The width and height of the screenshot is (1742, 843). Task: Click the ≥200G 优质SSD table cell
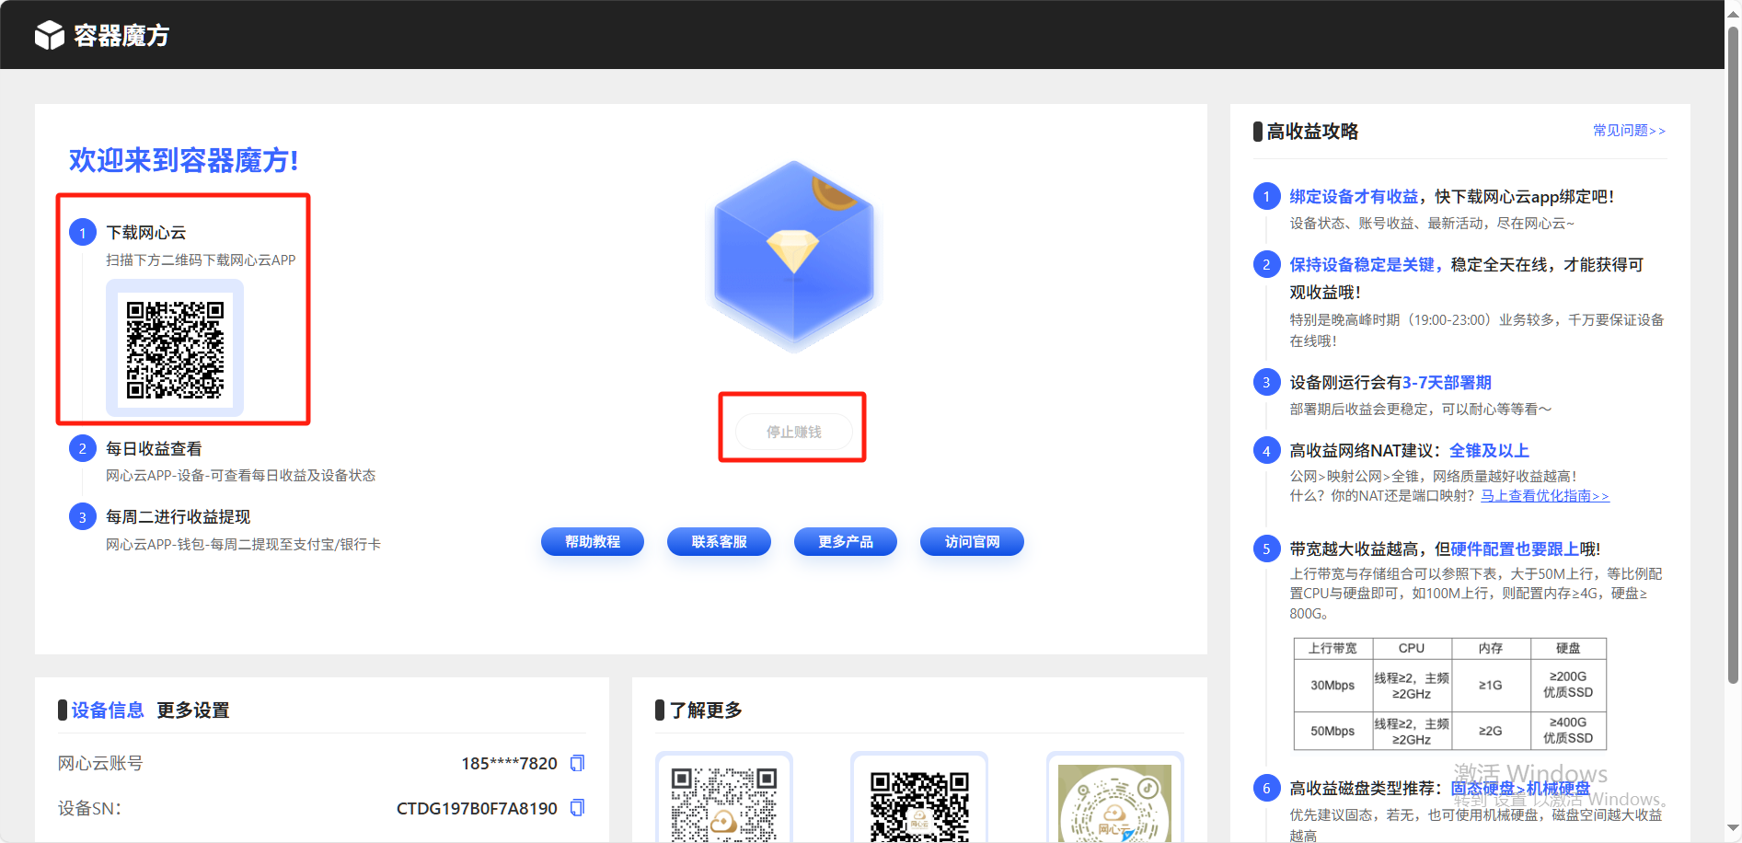point(1568,685)
